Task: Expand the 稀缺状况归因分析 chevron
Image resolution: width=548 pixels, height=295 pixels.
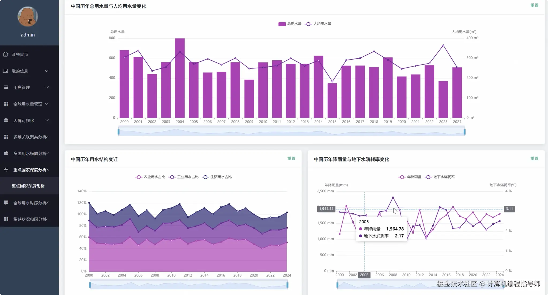Action: (47, 219)
